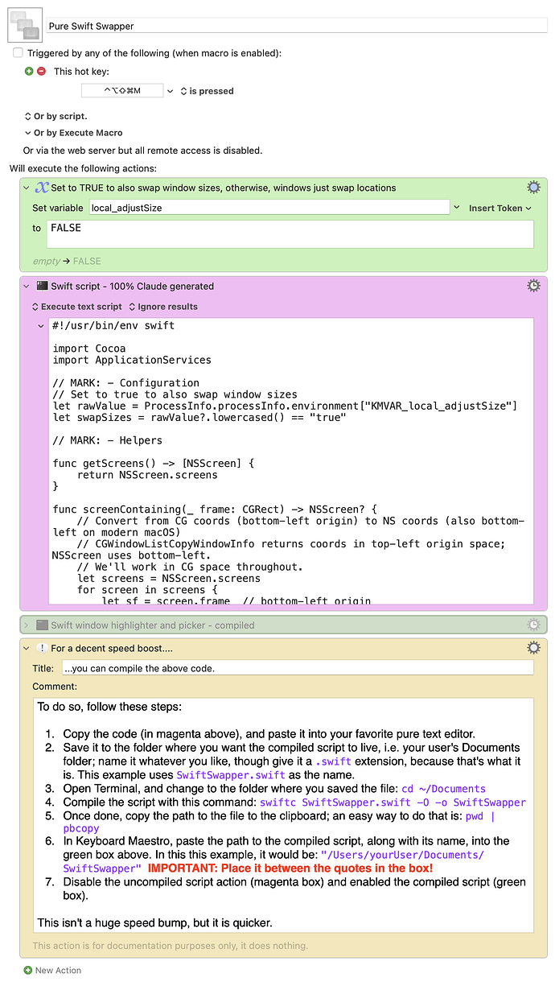Open the 'is pressed' popup menu

tap(207, 91)
